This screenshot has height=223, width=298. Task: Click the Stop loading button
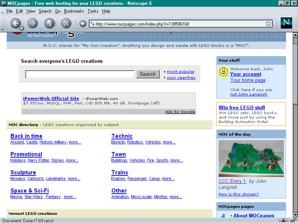point(66,23)
